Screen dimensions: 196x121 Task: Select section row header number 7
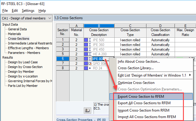[x=63, y=64]
